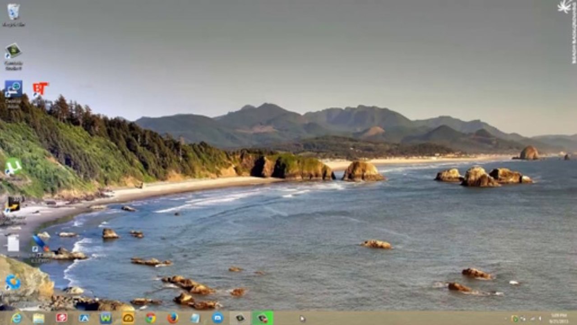Open the yellow gauge taskbar app
This screenshot has width=577, height=325.
click(x=128, y=318)
